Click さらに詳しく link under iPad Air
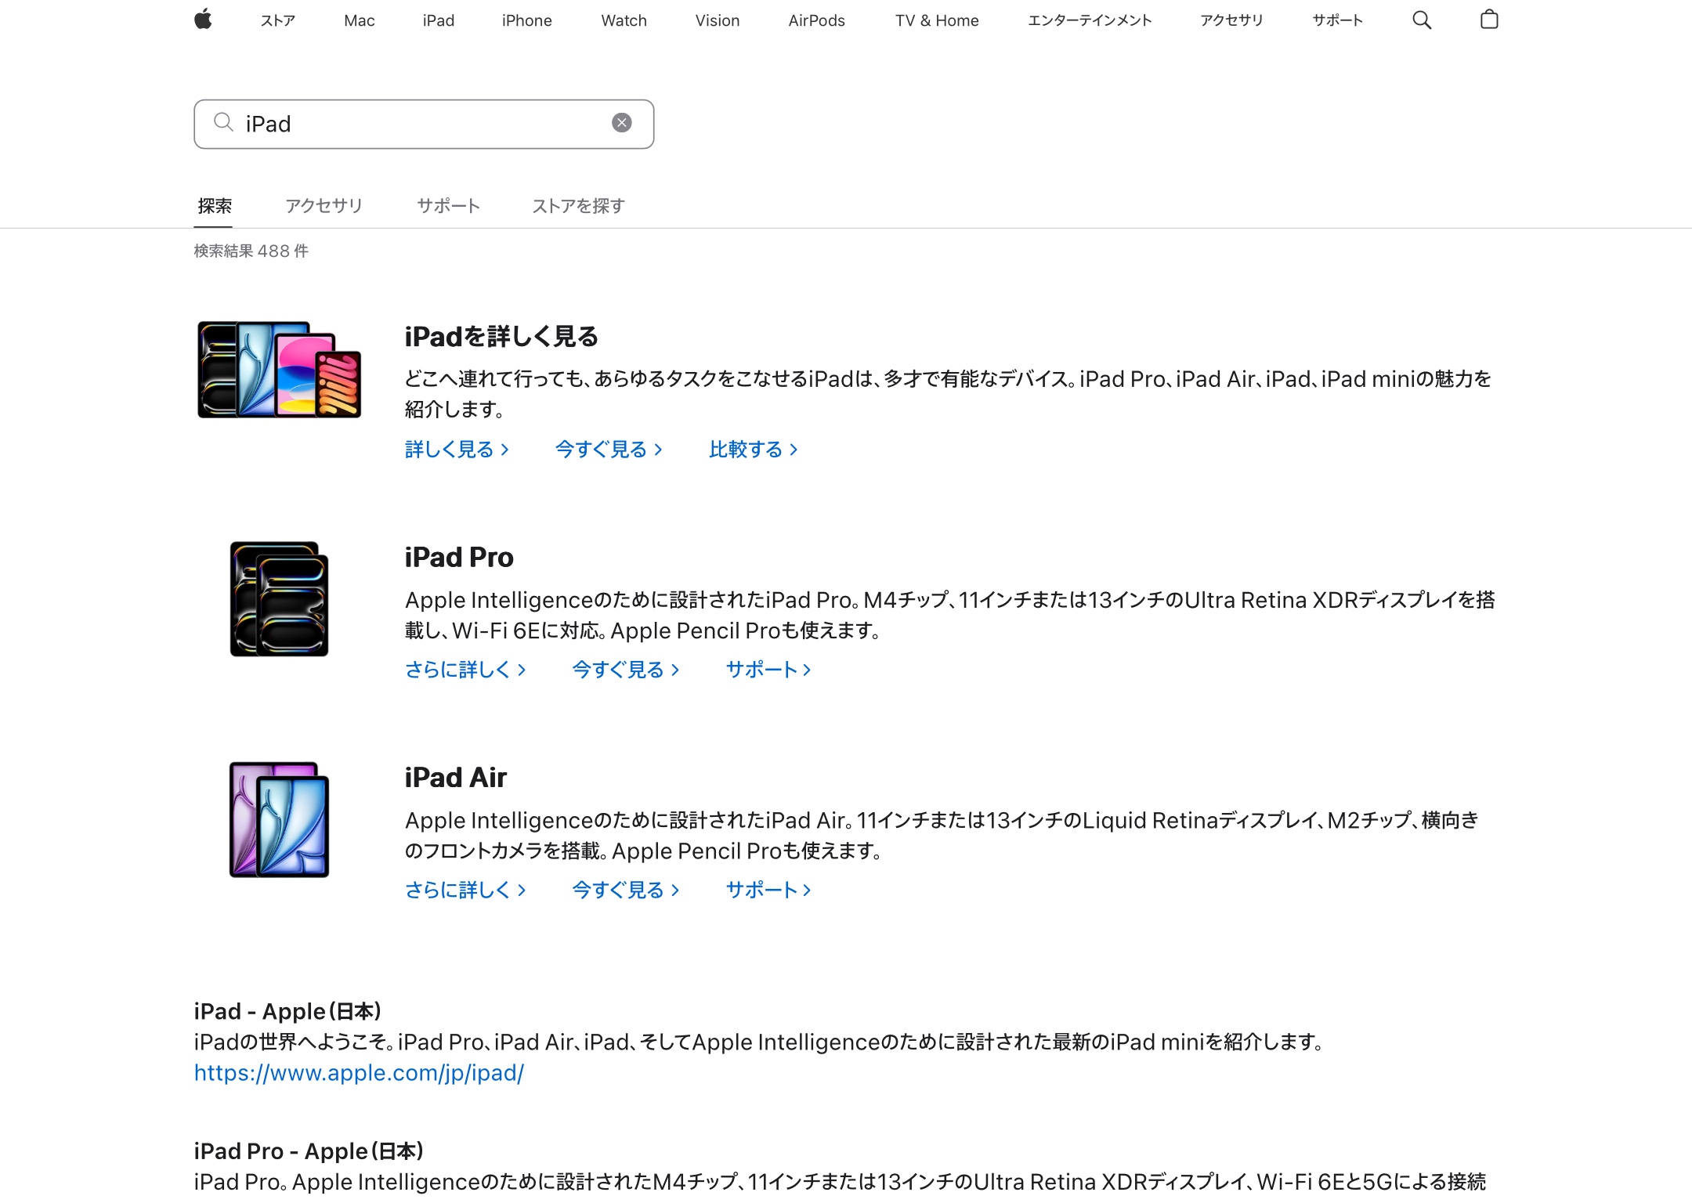The height and width of the screenshot is (1203, 1692). [x=465, y=890]
